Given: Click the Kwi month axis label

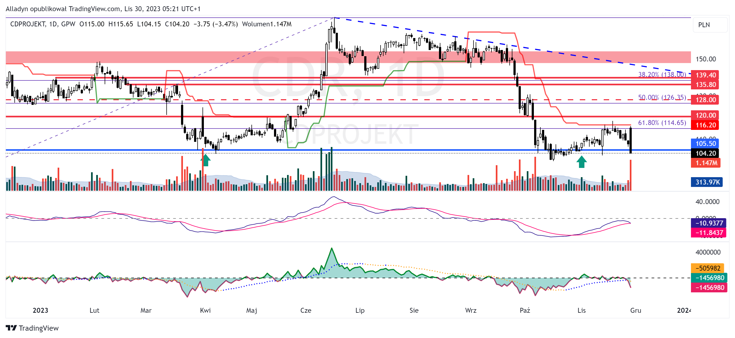Looking at the screenshot, I should point(205,311).
